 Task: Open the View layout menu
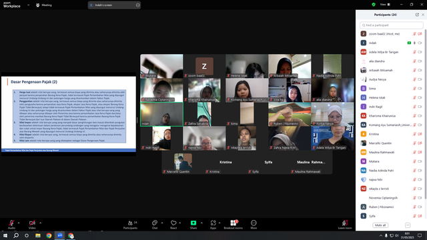(386, 5)
